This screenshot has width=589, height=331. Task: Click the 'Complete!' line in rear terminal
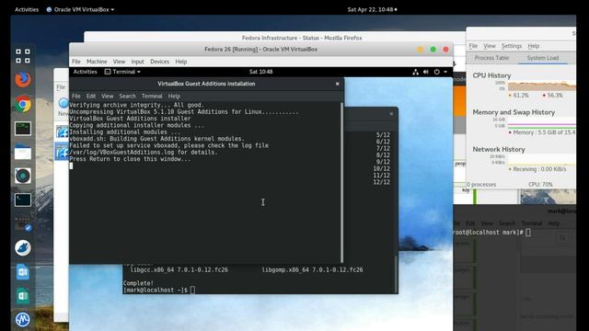coord(138,283)
